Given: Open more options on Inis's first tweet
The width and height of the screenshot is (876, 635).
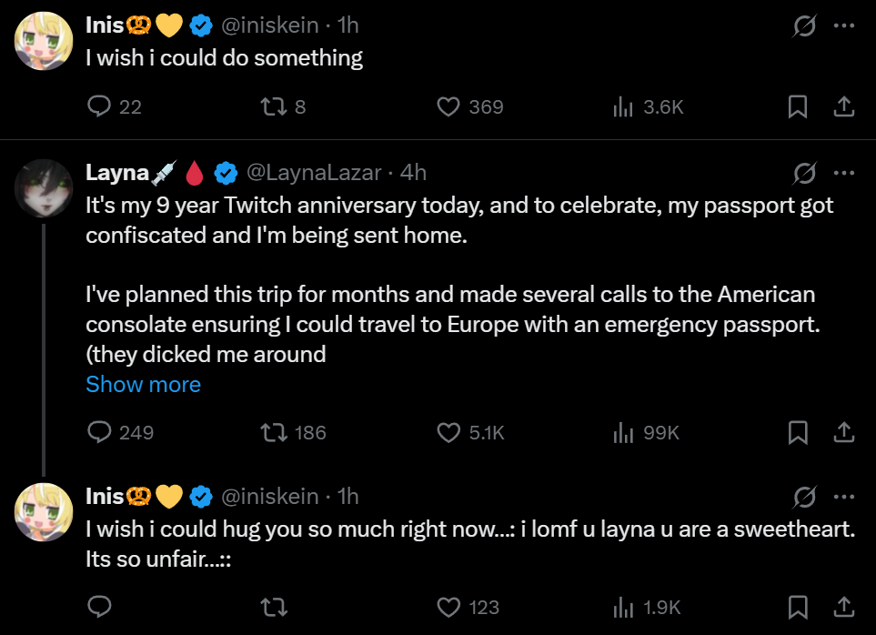Looking at the screenshot, I should click(844, 27).
